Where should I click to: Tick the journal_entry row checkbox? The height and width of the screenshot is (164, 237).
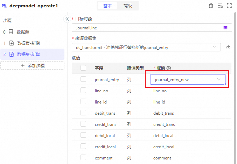(x=83, y=79)
